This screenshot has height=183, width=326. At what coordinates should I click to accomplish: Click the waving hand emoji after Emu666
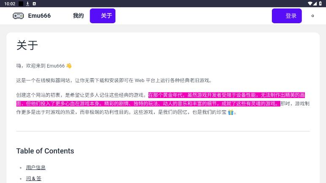(69, 66)
